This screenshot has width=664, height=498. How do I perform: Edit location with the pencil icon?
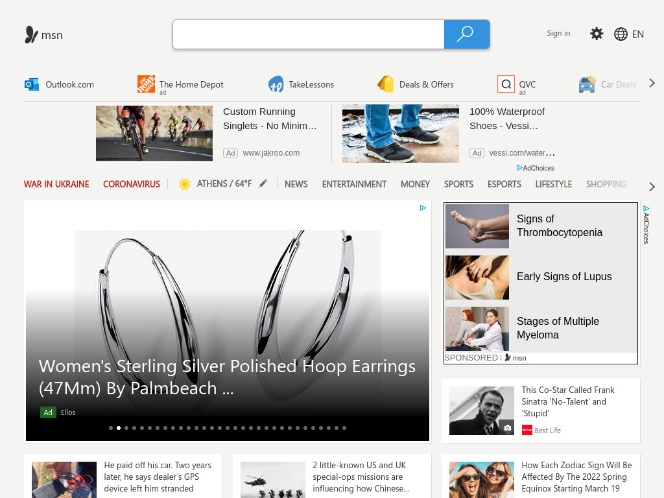pyautogui.click(x=263, y=184)
